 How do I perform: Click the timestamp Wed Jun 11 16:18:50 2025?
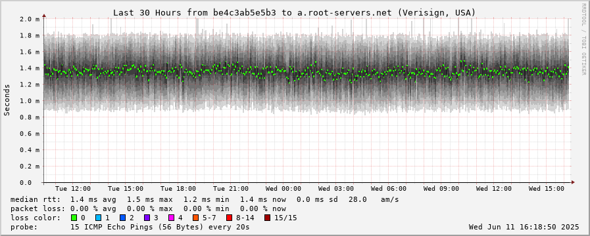pos(524,227)
